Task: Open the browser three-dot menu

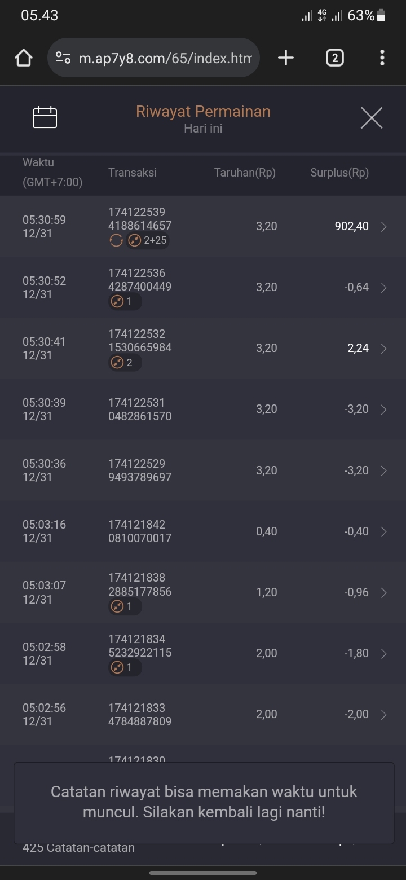Action: (x=382, y=58)
